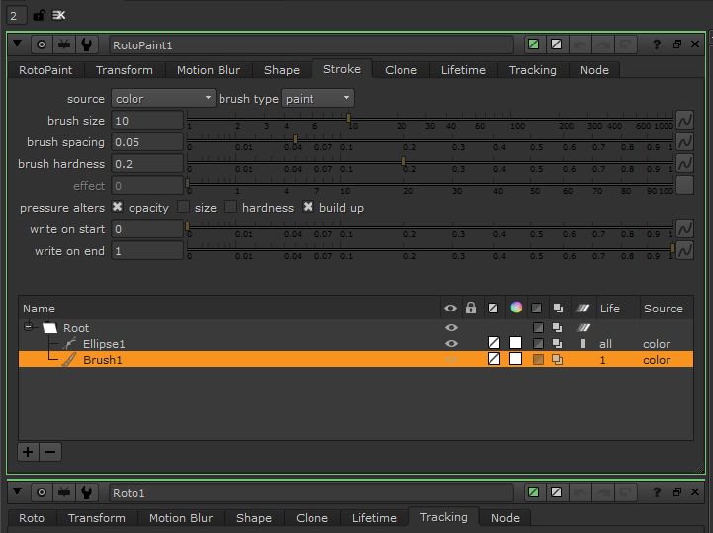The image size is (713, 533).
Task: Open the Roto1 help question mark
Action: pos(657,492)
